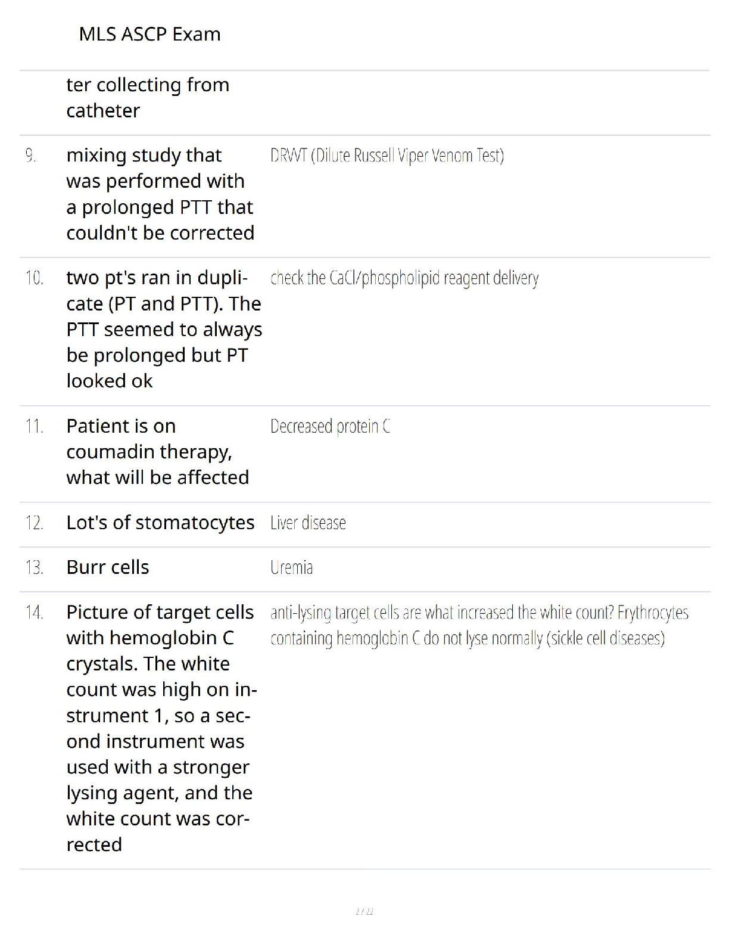The width and height of the screenshot is (729, 944).
Task: Select the Burr cells term
Action: coord(108,567)
